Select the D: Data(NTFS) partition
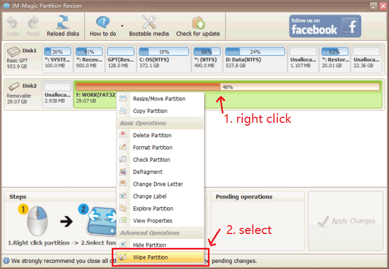The width and height of the screenshot is (389, 269). 255,59
